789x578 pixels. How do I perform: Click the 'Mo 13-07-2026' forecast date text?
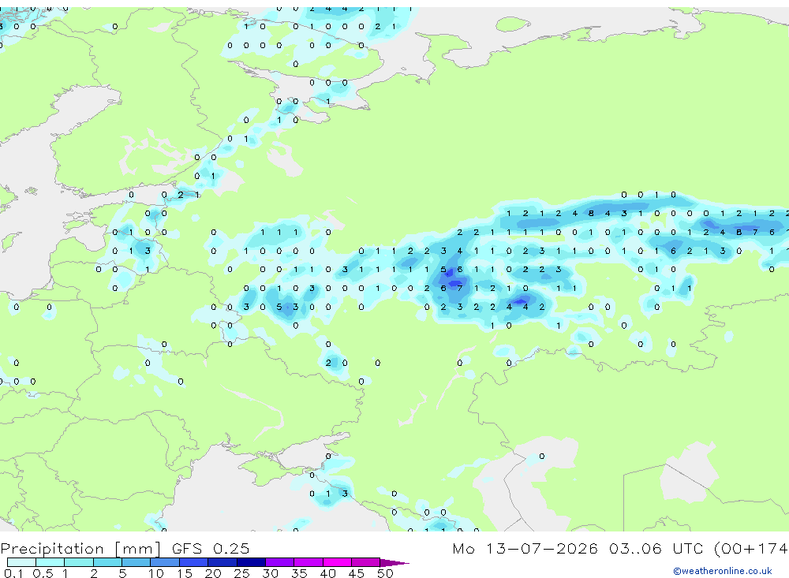tap(525, 548)
